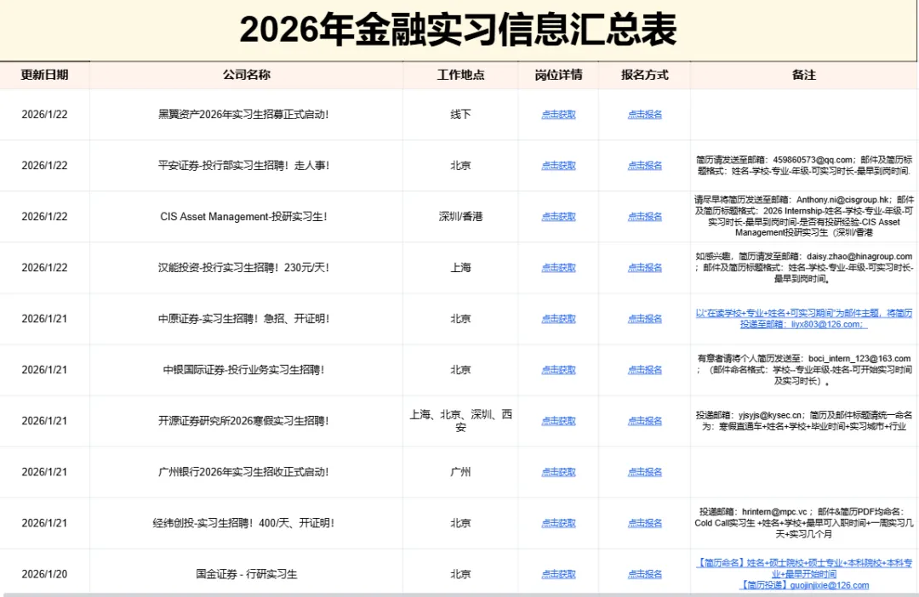Image resolution: width=919 pixels, height=597 pixels.
Task: Select the 报名方式 column header
Action: 645,75
